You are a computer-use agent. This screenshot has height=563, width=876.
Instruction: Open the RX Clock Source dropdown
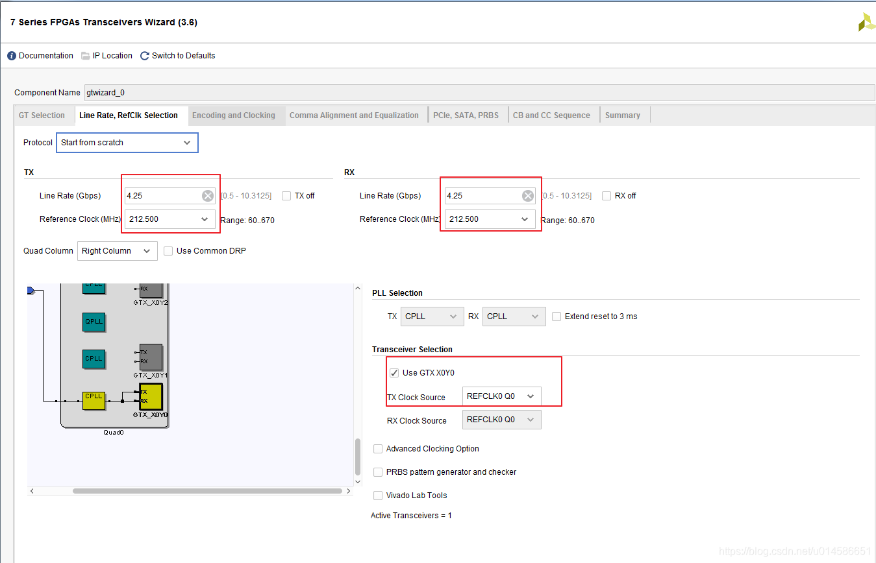[x=502, y=420]
